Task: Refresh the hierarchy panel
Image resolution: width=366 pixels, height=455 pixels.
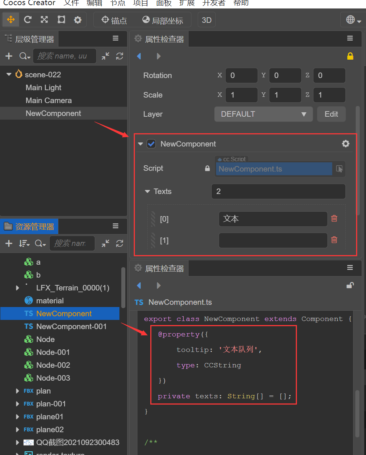Action: 119,56
